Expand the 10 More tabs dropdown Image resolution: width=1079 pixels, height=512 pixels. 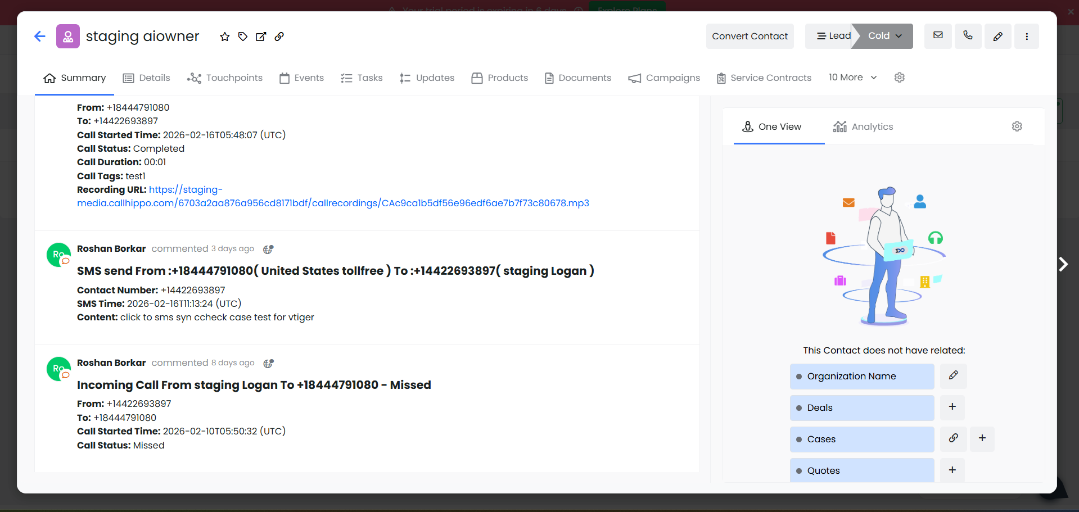click(x=852, y=78)
